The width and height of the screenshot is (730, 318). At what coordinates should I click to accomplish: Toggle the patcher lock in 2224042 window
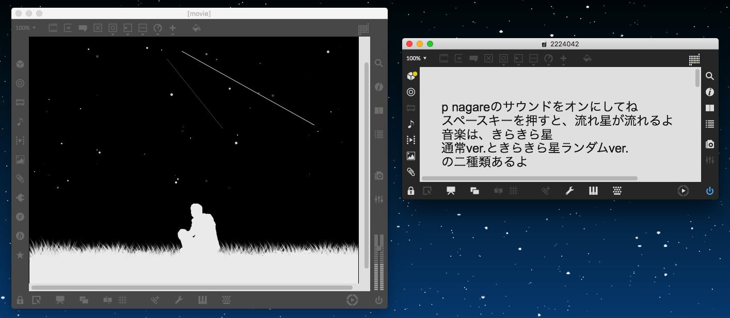tap(411, 191)
